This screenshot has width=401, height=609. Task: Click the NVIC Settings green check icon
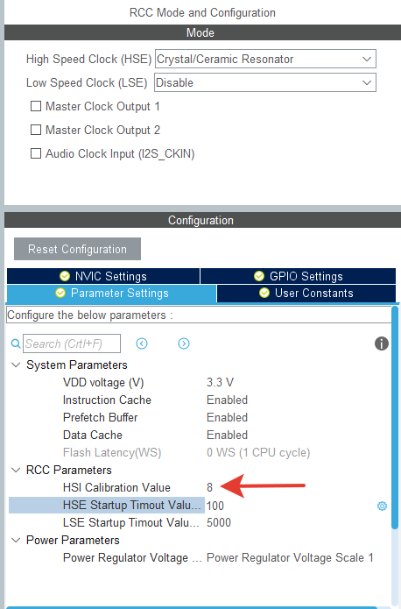pos(65,276)
